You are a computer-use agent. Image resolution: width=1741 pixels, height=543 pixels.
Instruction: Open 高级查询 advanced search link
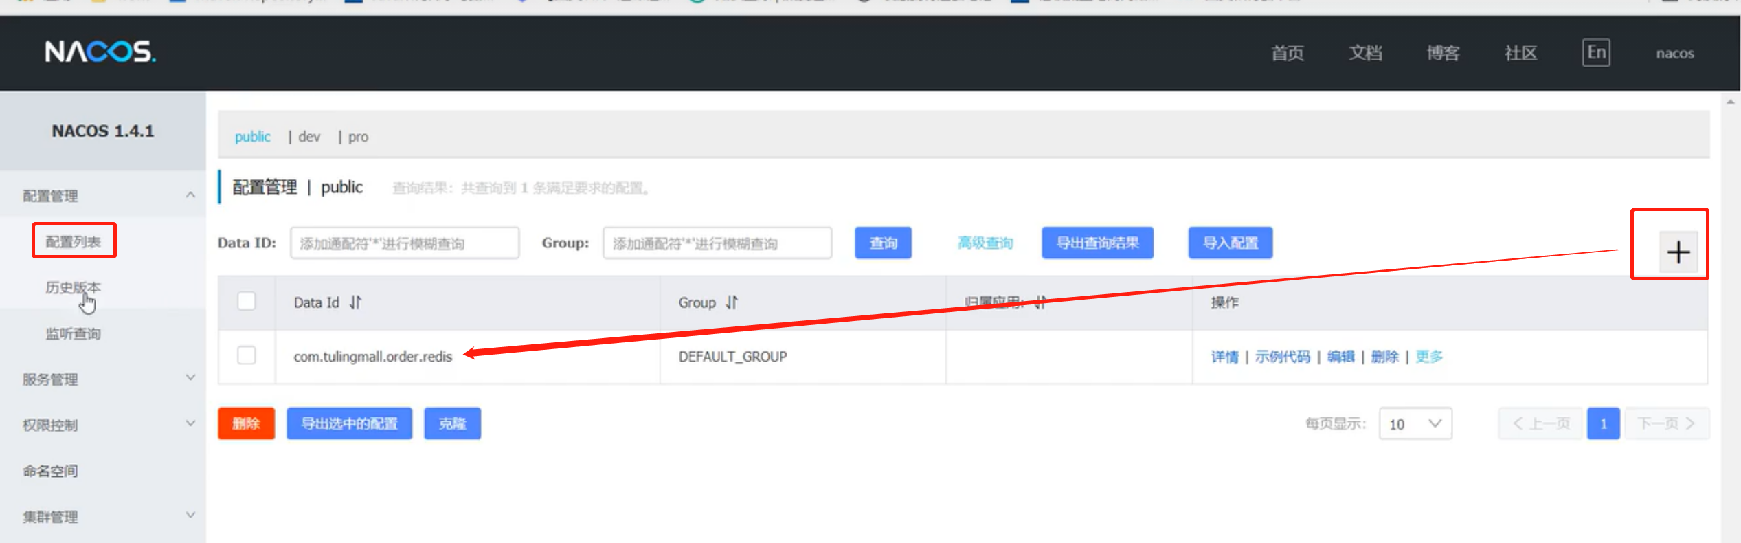point(985,243)
